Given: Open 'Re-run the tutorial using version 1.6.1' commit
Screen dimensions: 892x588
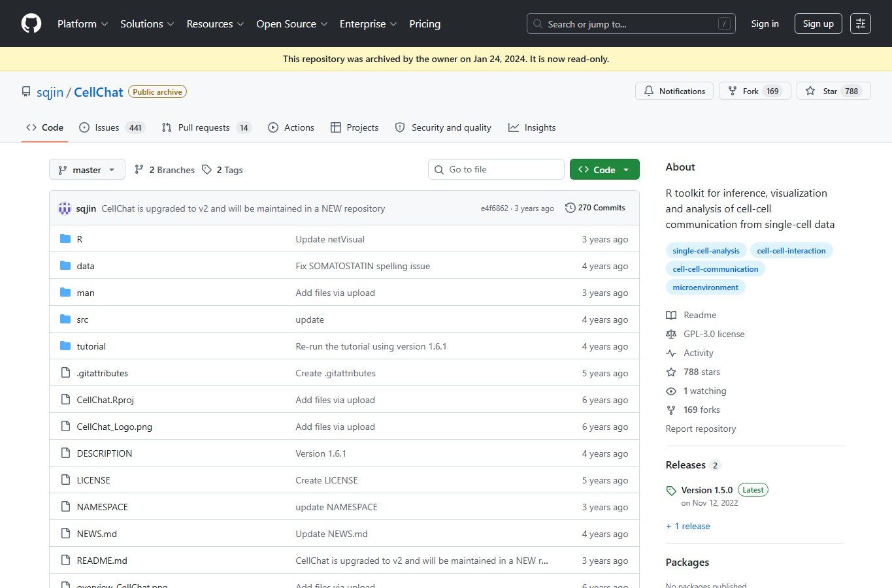Looking at the screenshot, I should click(x=371, y=346).
